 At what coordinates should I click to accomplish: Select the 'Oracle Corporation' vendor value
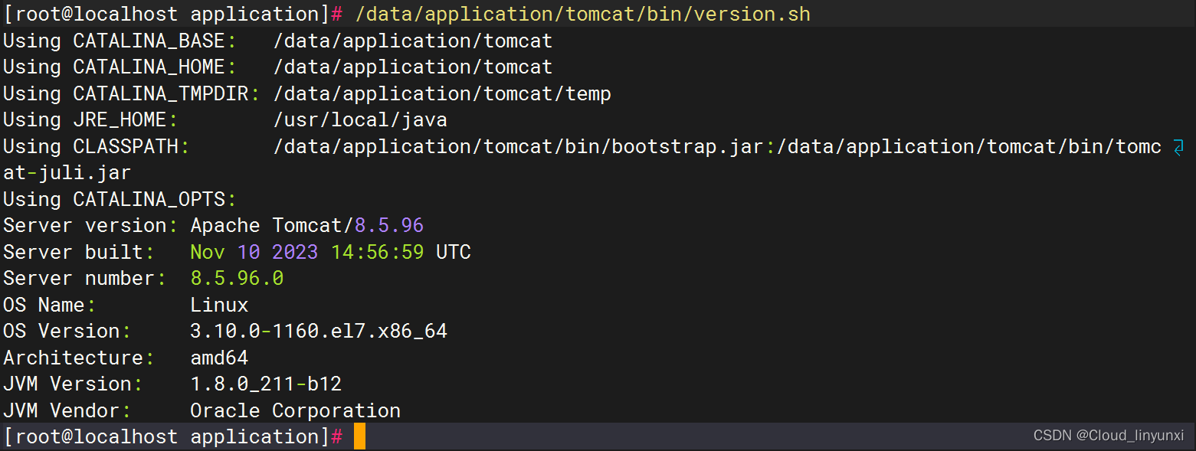click(x=295, y=410)
